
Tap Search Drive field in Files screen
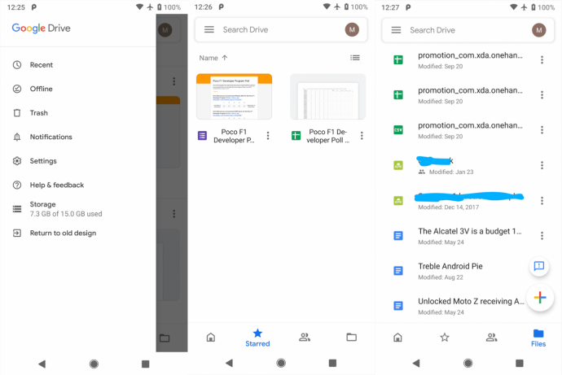pyautogui.click(x=468, y=30)
